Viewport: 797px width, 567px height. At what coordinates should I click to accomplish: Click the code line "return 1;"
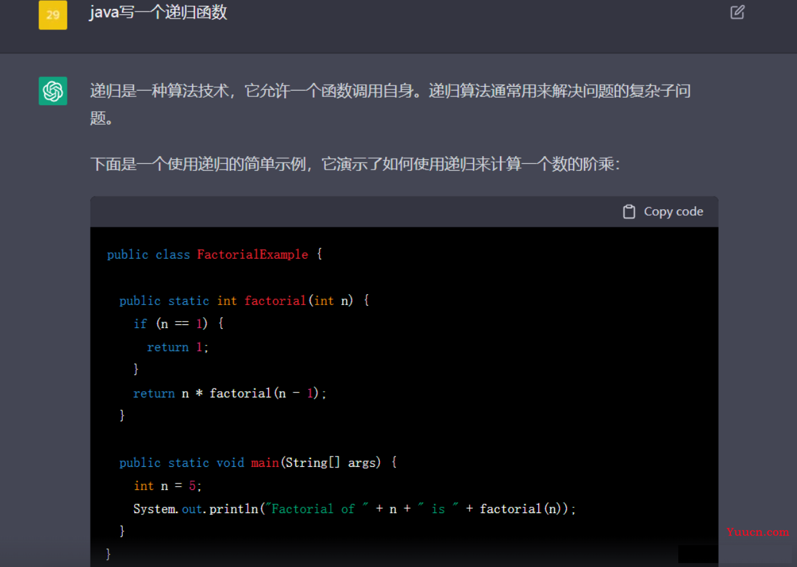pyautogui.click(x=178, y=347)
